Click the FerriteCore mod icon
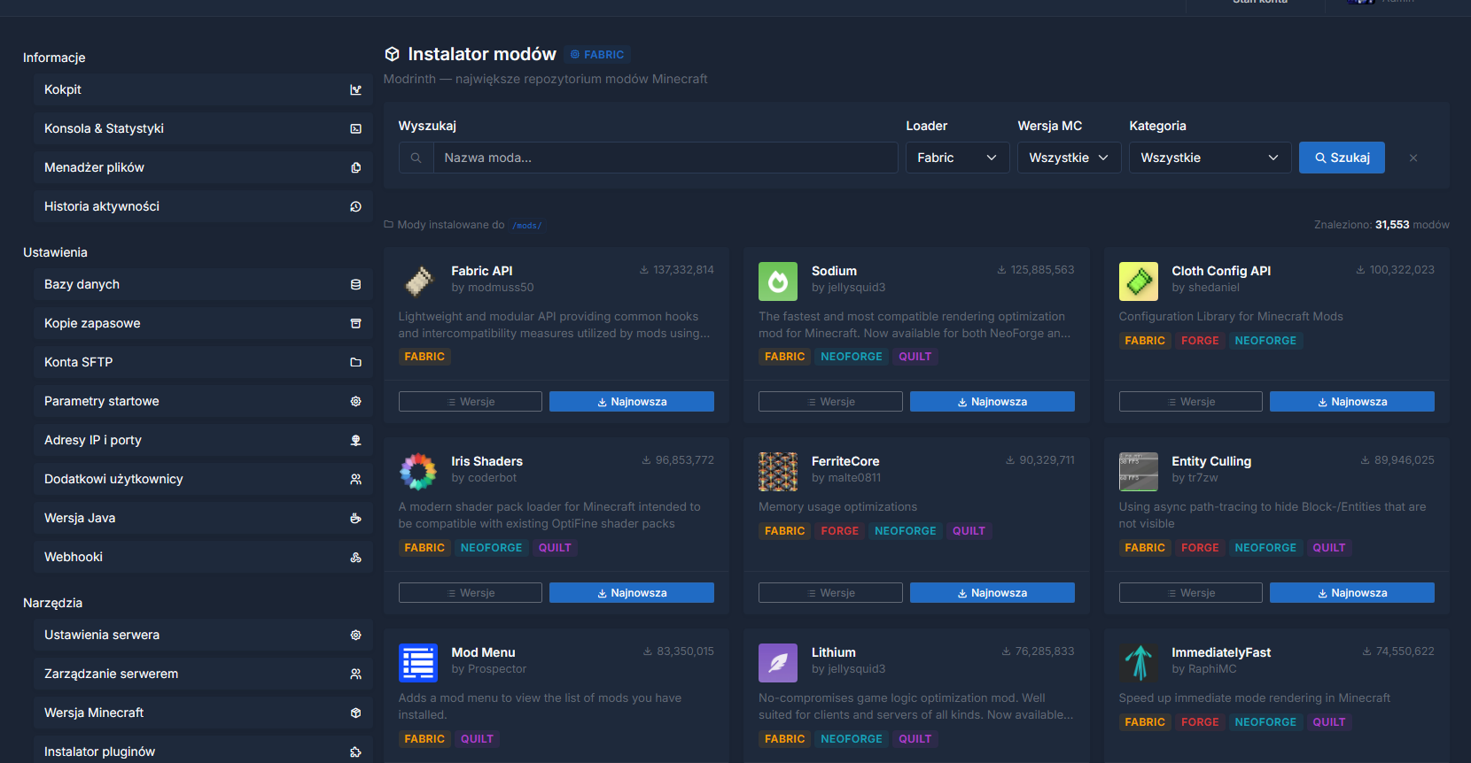The height and width of the screenshot is (763, 1471). click(777, 472)
